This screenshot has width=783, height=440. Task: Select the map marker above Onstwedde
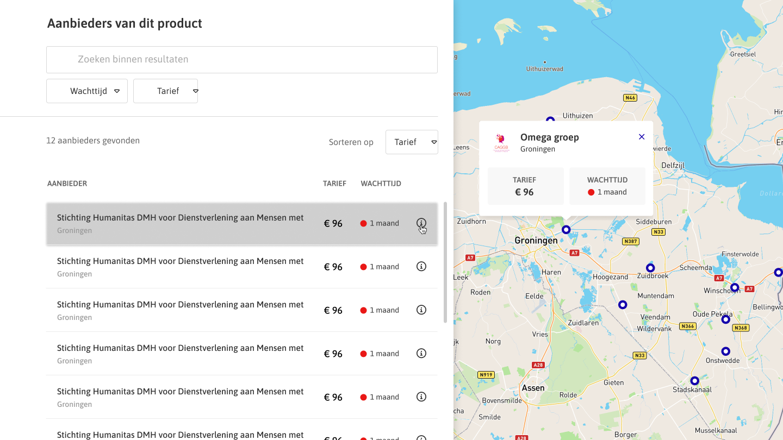[x=725, y=351]
